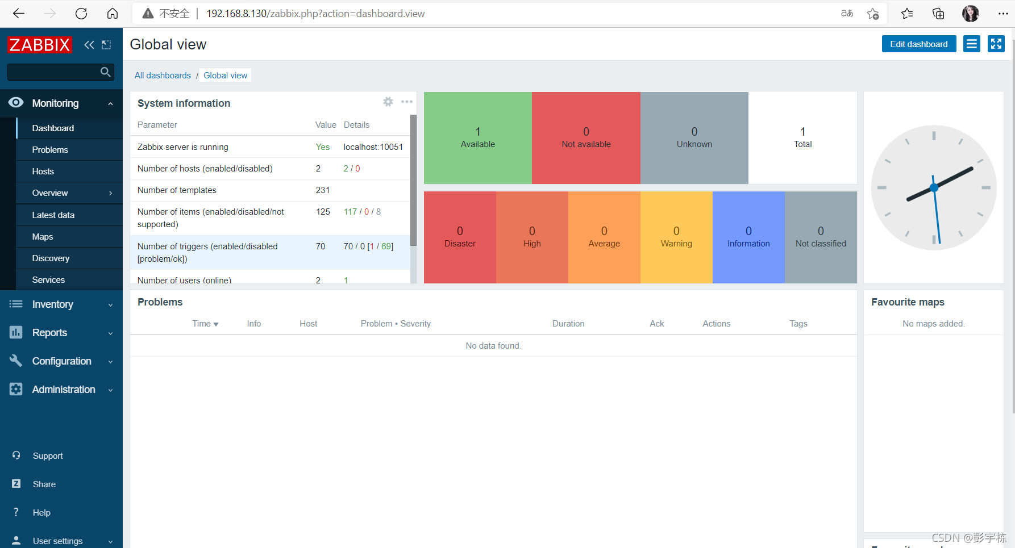Viewport: 1015px width, 548px height.
Task: Open System information widget gear settings
Action: [388, 102]
